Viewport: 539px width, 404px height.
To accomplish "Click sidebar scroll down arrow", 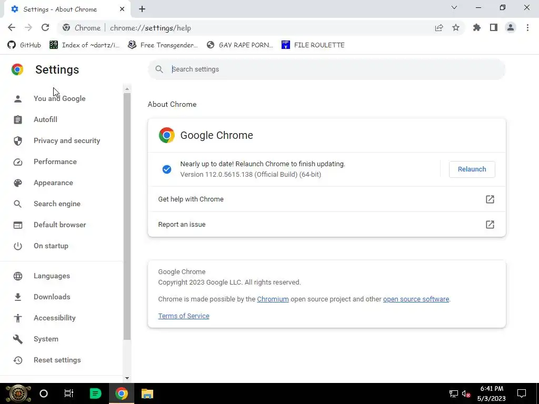I will click(127, 378).
